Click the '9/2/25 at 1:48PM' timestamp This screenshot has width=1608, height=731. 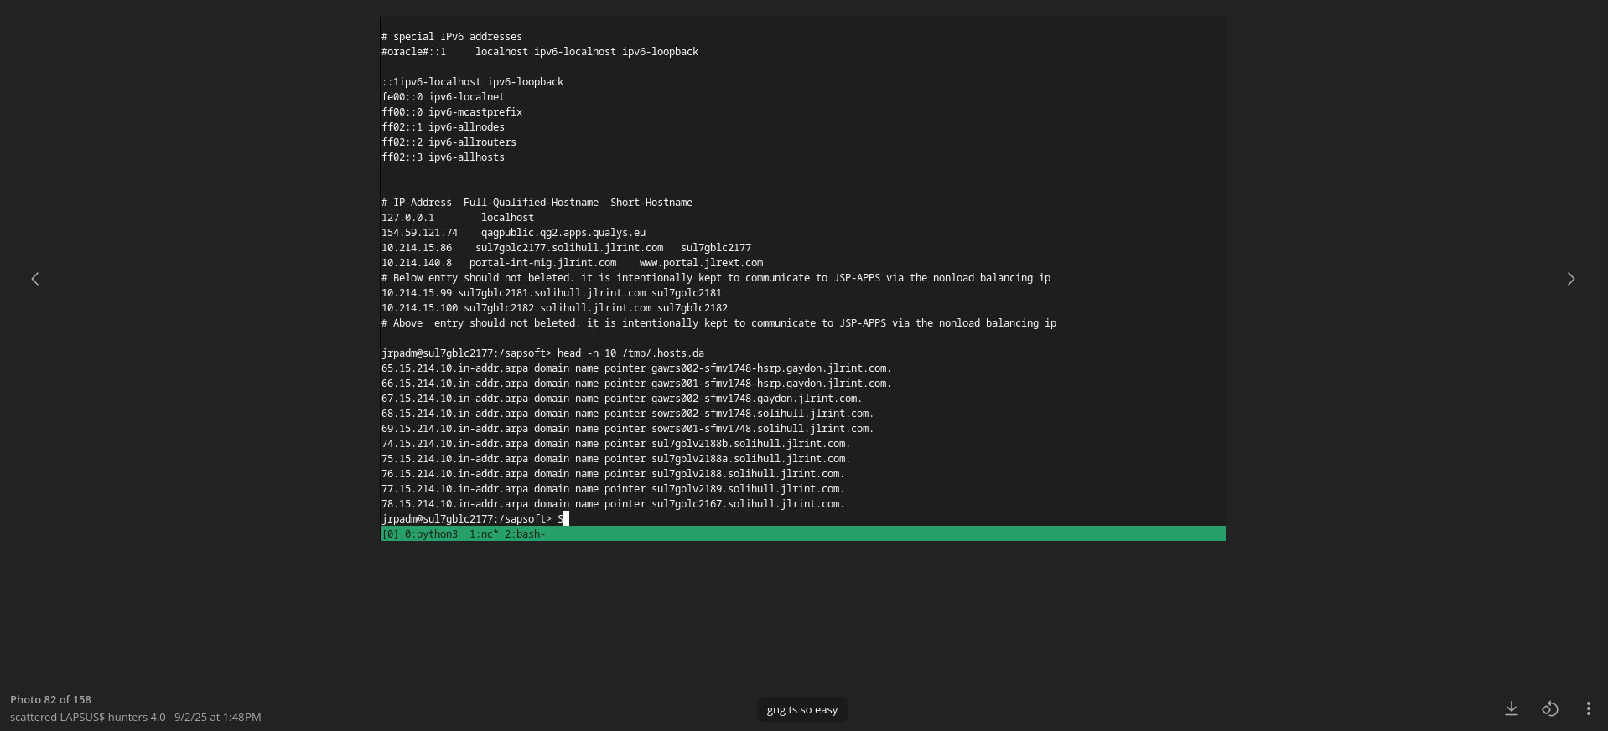point(218,717)
